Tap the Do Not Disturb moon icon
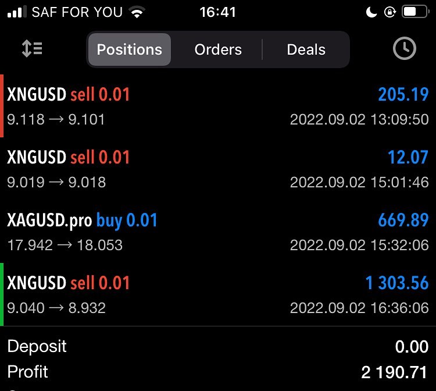Viewport: 436px width, 391px height. click(x=372, y=12)
